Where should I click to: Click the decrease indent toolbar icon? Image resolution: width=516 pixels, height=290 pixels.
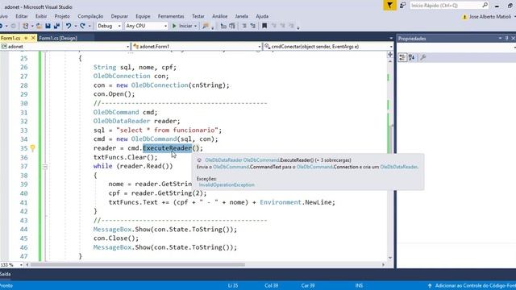pyautogui.click(x=223, y=26)
